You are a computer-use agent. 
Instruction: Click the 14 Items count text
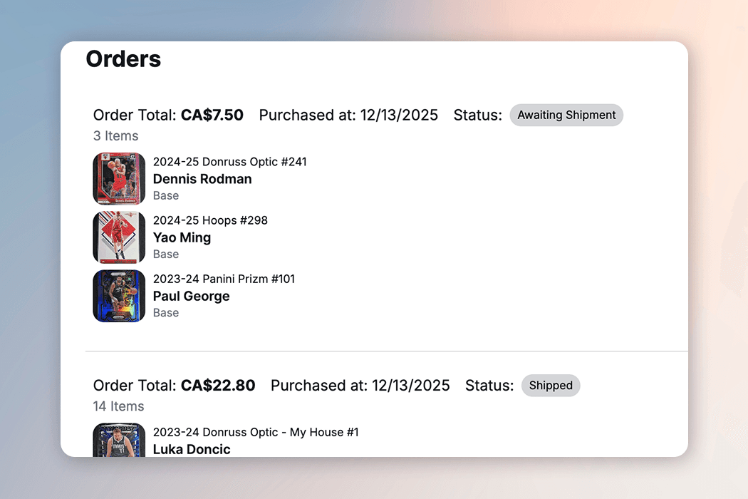(118, 406)
